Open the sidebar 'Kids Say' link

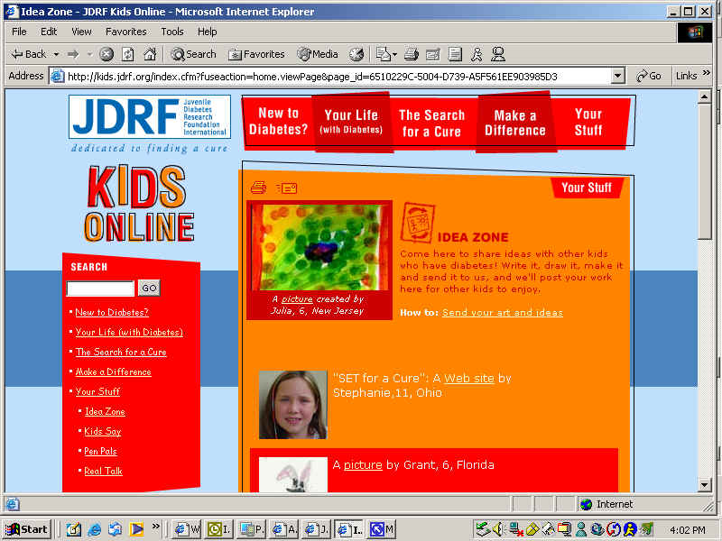click(103, 431)
